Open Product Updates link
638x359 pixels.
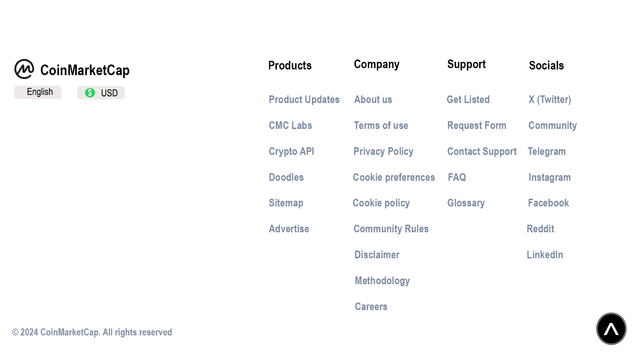click(304, 99)
